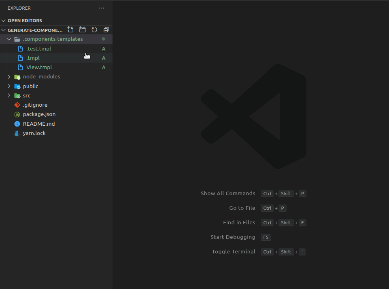Click the modified dot on .components-templates row
Image resolution: width=389 pixels, height=289 pixels.
[x=104, y=39]
